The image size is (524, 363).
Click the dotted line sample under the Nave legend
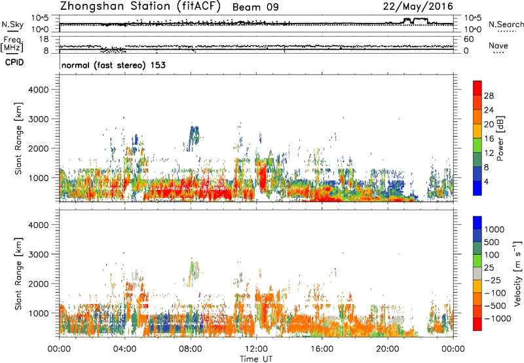click(x=498, y=53)
